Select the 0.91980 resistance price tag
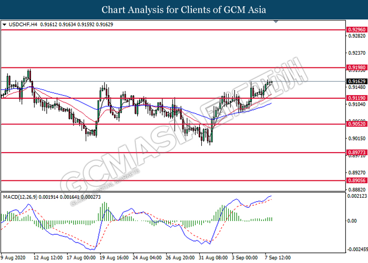The height and width of the screenshot is (263, 368). (354, 68)
